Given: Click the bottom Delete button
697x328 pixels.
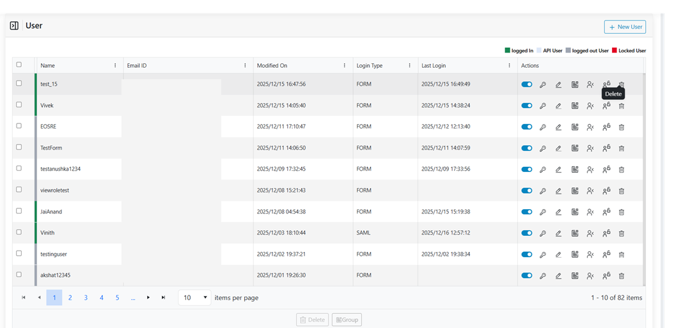Looking at the screenshot, I should 313,320.
